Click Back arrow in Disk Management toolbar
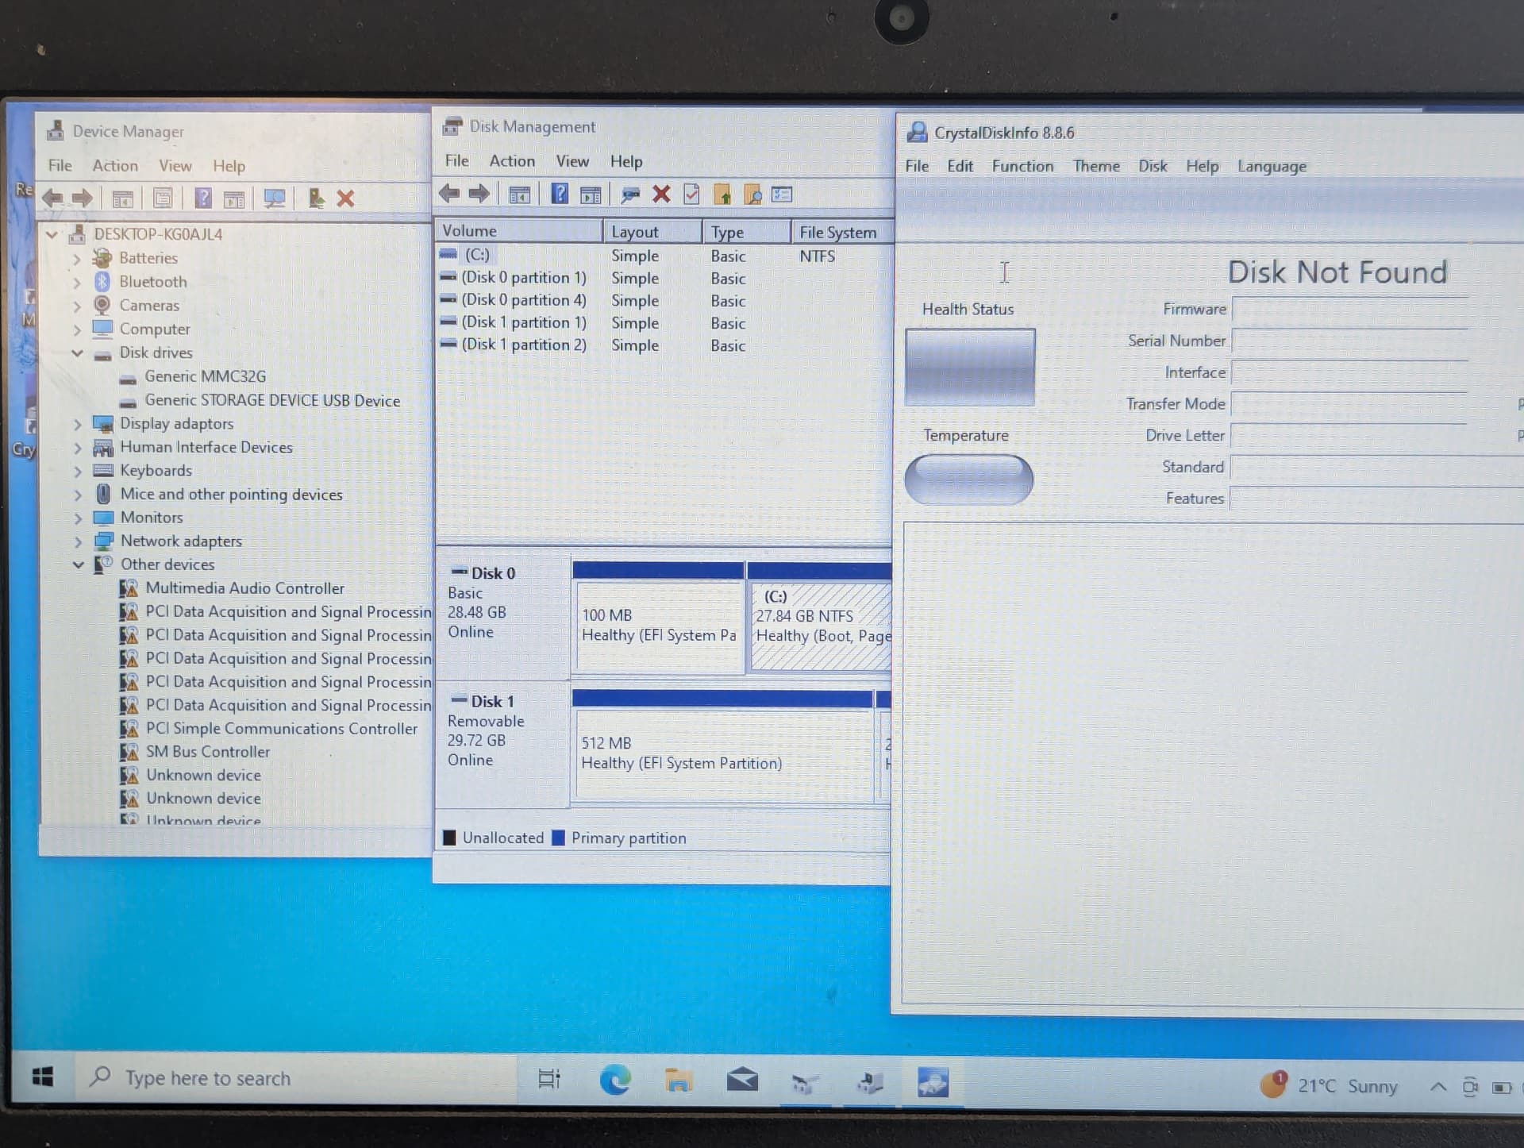The image size is (1524, 1148). (x=449, y=193)
